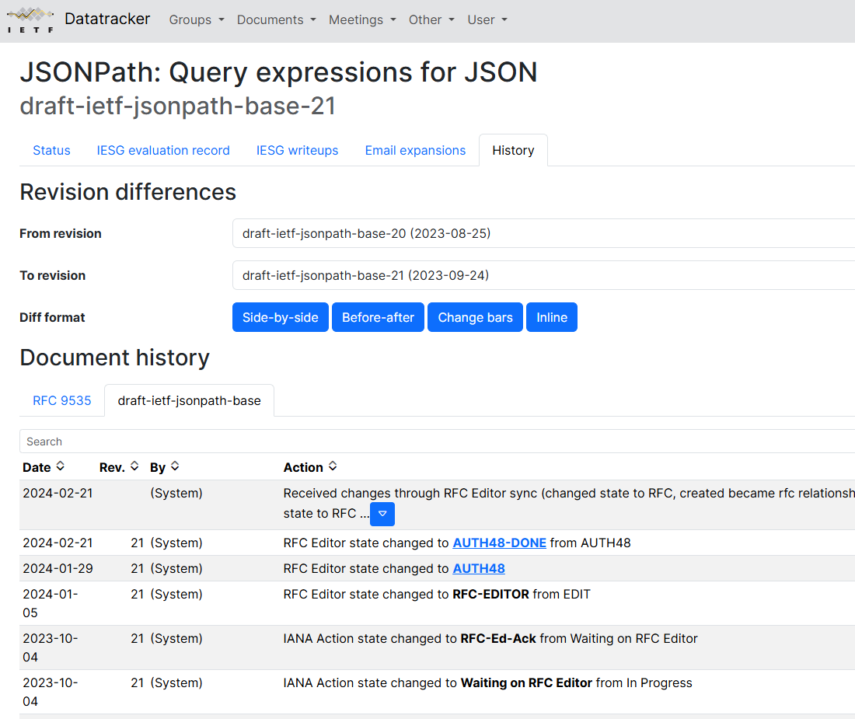Open the Meetings dropdown menu

363,19
